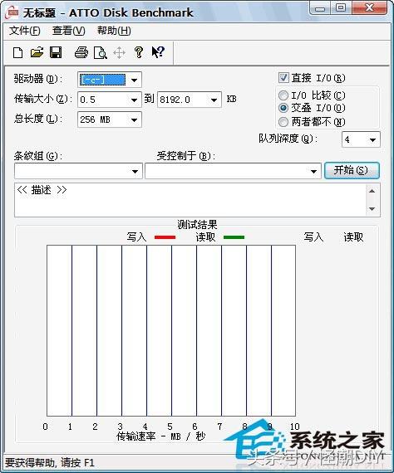The height and width of the screenshot is (473, 394).
Task: Click the status bar text 要获得帮助,请按 F1
Action: [x=50, y=463]
